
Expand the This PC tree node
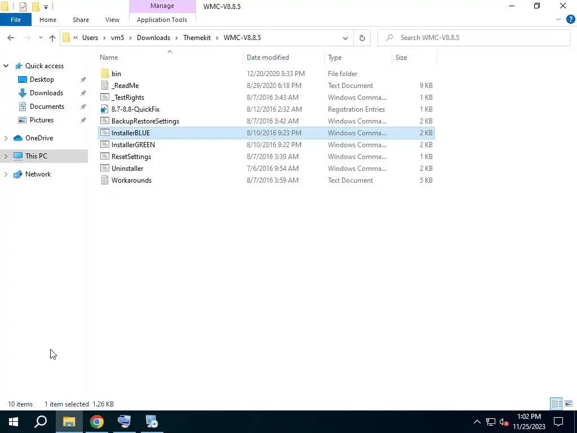pos(6,156)
